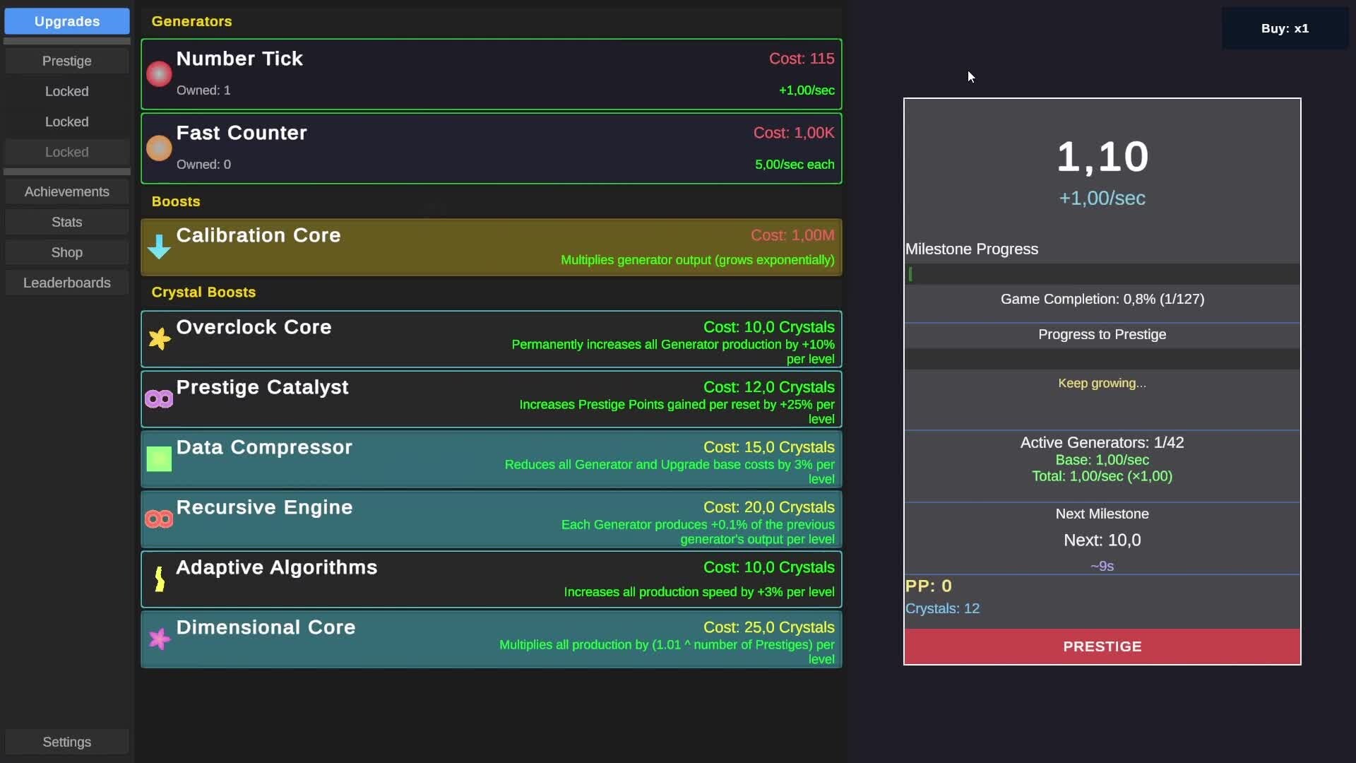Click the yellow Adaptive Algorithms icon

coord(159,579)
